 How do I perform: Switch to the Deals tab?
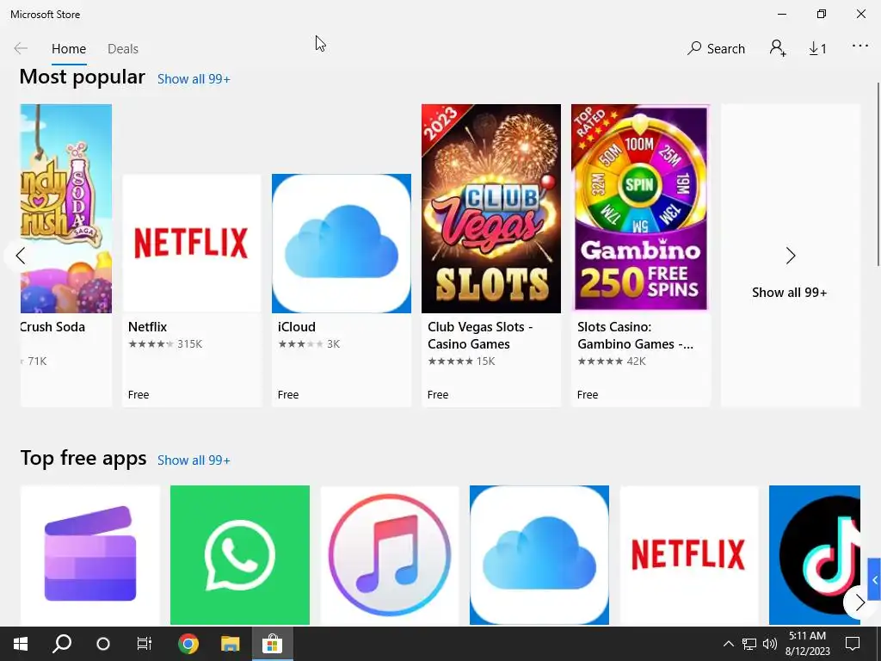pos(122,49)
